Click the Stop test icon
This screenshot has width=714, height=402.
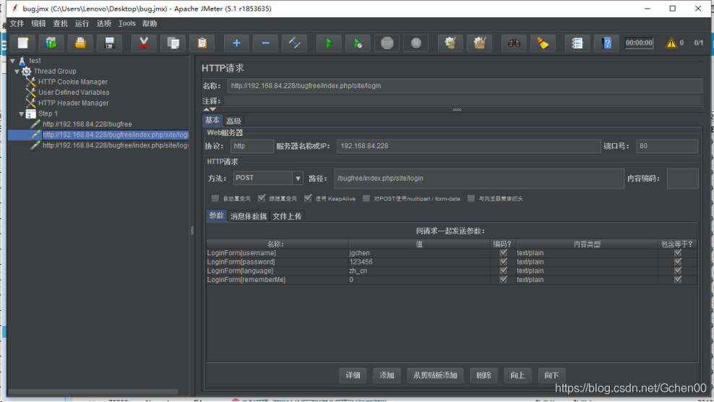tap(387, 43)
